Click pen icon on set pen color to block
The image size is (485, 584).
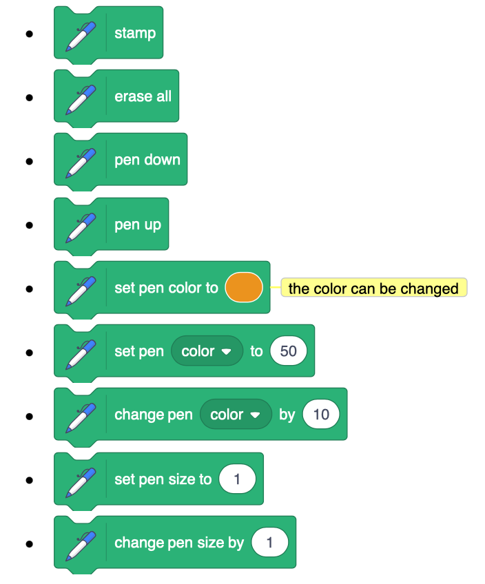coord(81,291)
